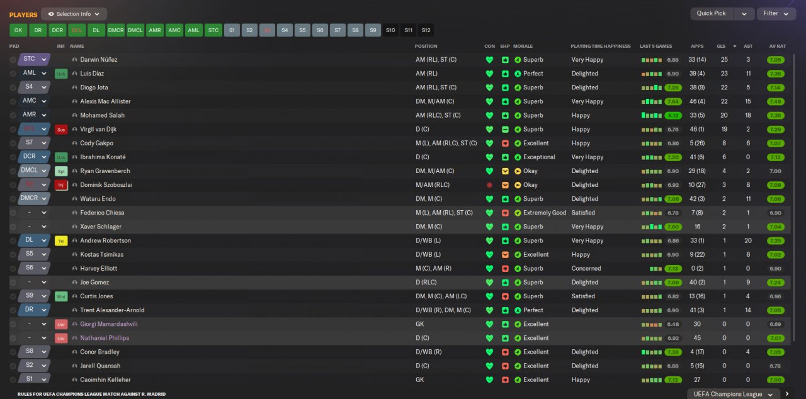Click the Inj status badge for Dominik Szoboszlai
This screenshot has width=806, height=399.
(x=61, y=185)
